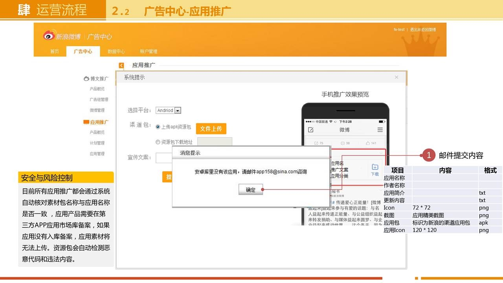Select the 资源包下载地址 radio button

[x=158, y=142]
